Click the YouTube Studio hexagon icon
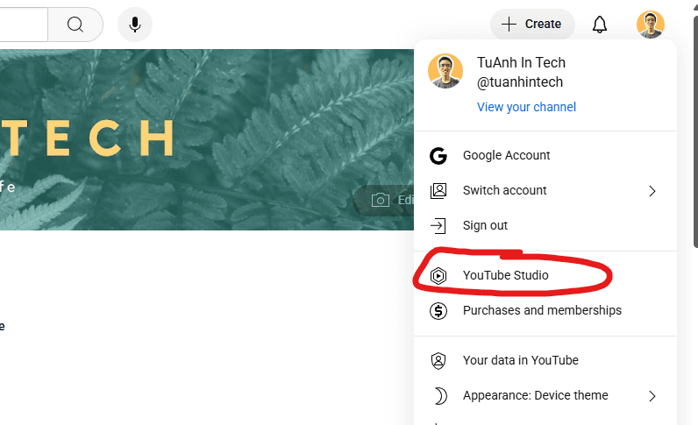 (438, 275)
